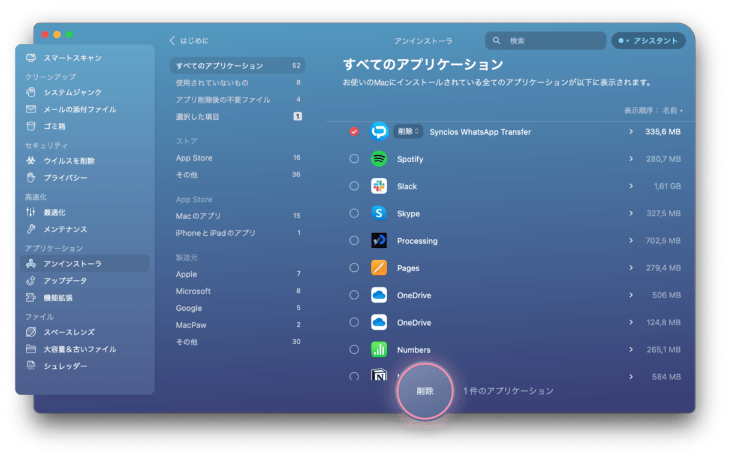Filter apps by Apple vendor

point(238,274)
